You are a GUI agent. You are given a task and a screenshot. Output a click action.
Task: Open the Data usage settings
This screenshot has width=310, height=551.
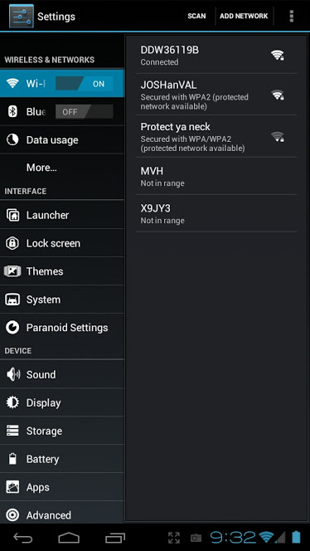coord(62,140)
